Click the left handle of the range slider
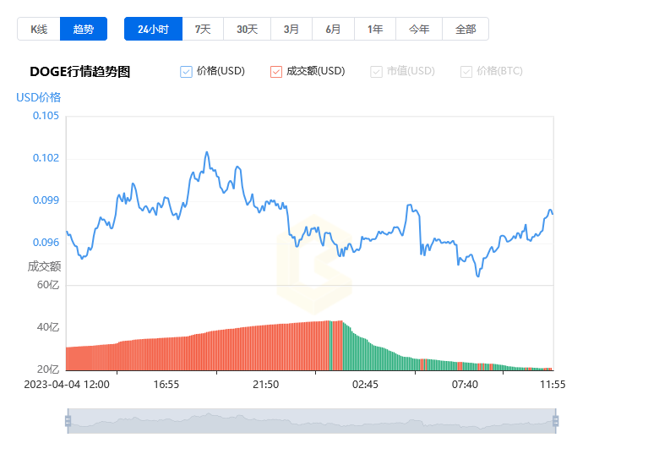Screen dimensions: 659x476 [68, 421]
